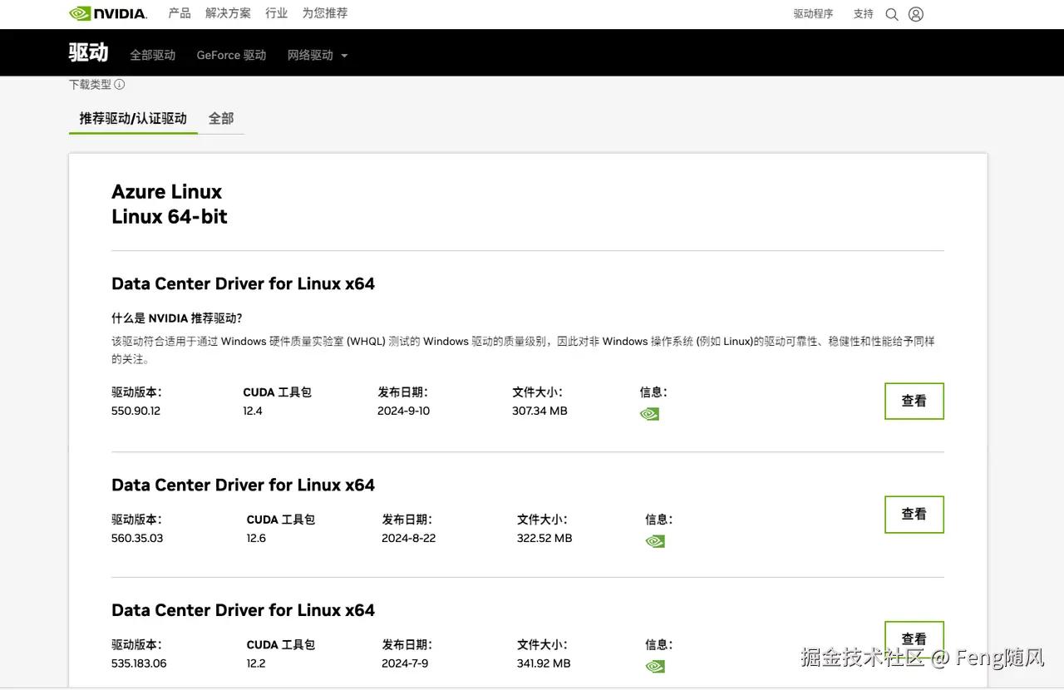Click release date 2024-9-10
1064x690 pixels.
[404, 411]
